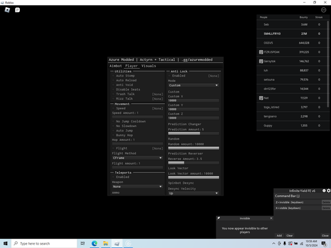Adjust the Reverse Amount slider
This screenshot has width=331, height=248.
[193, 163]
